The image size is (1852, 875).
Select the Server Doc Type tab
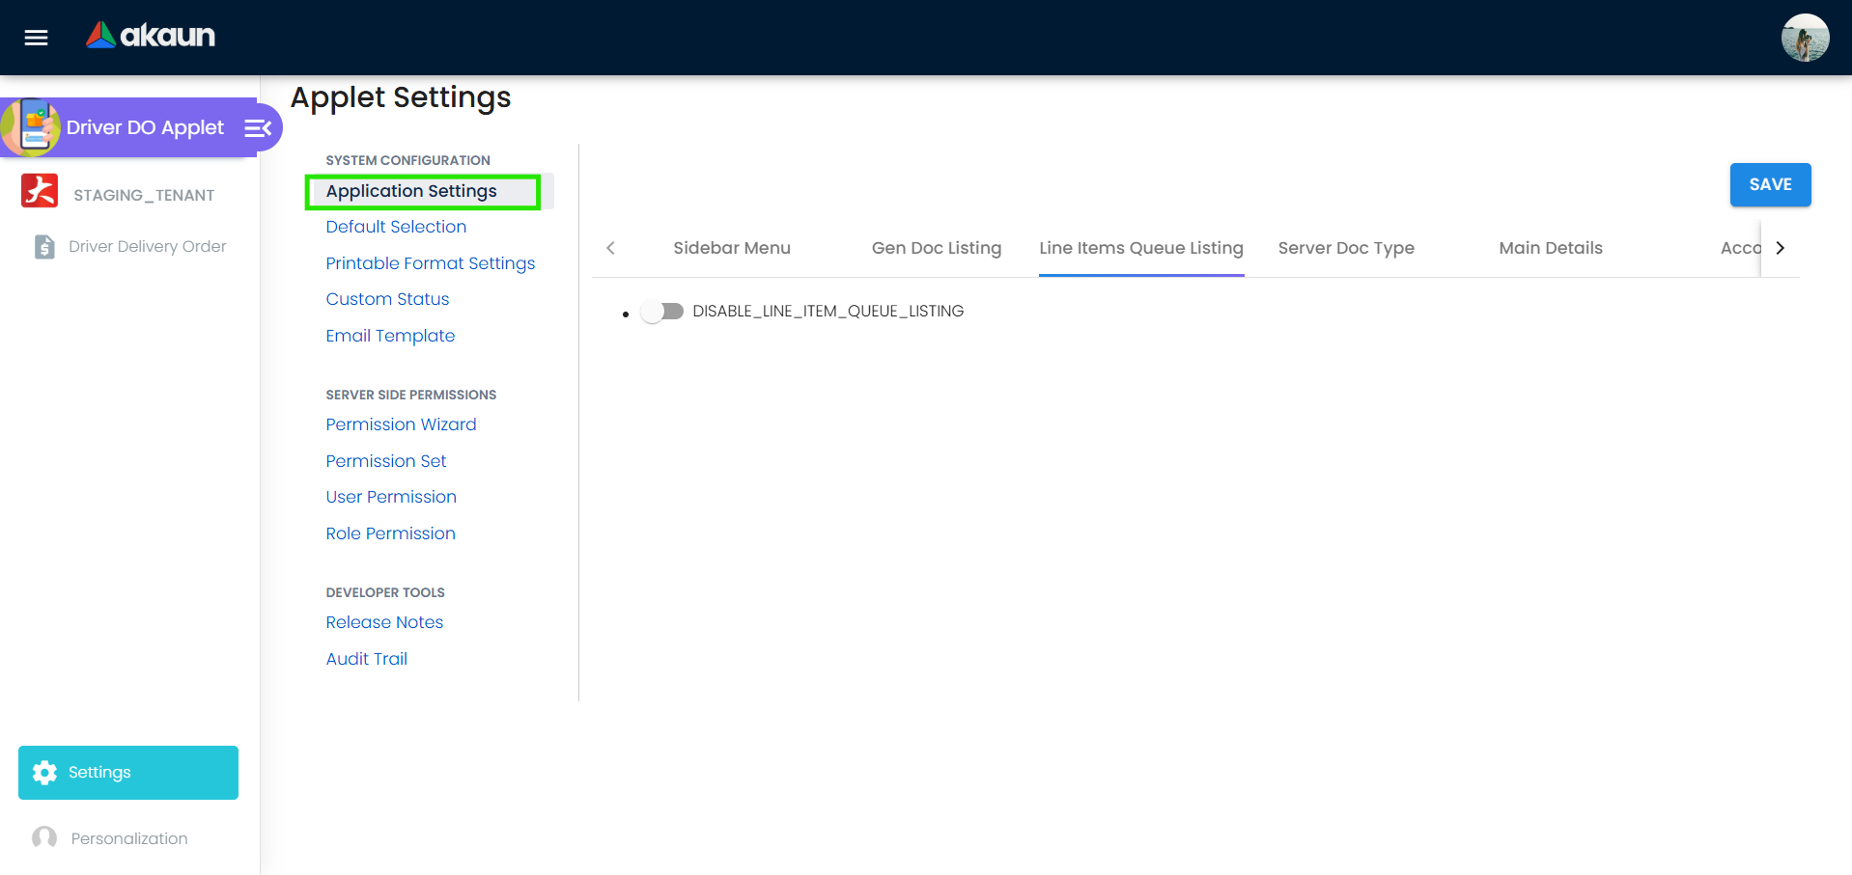tap(1345, 248)
